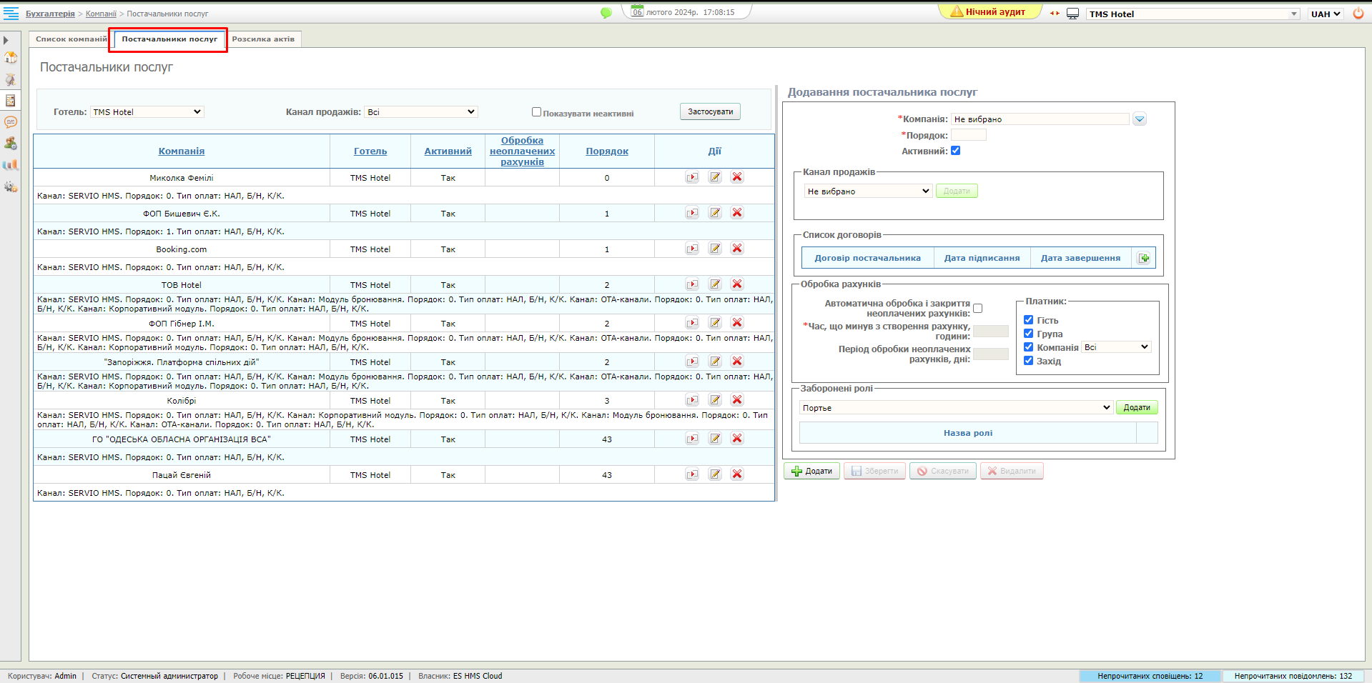Open the reports chart icon in sidebar
The image size is (1372, 683).
pyautogui.click(x=11, y=165)
